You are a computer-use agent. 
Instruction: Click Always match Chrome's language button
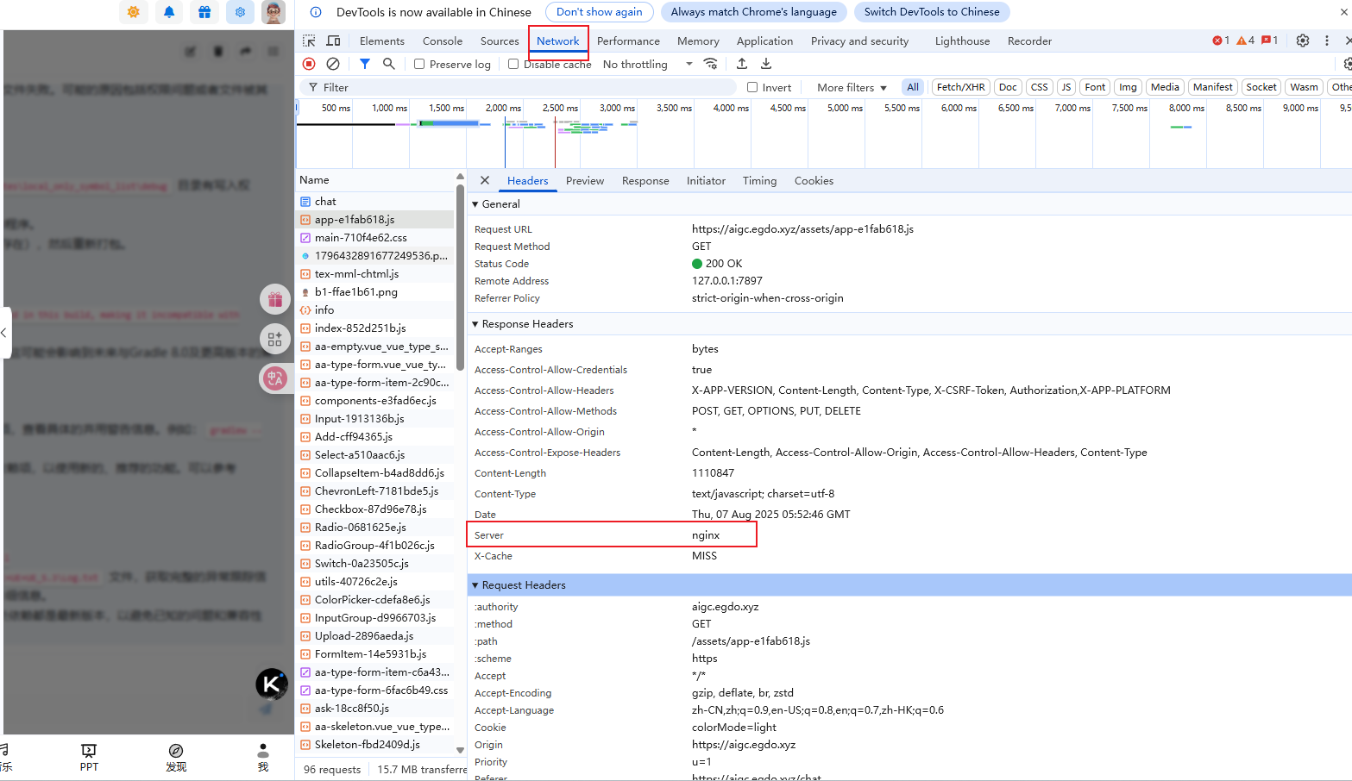(x=753, y=12)
